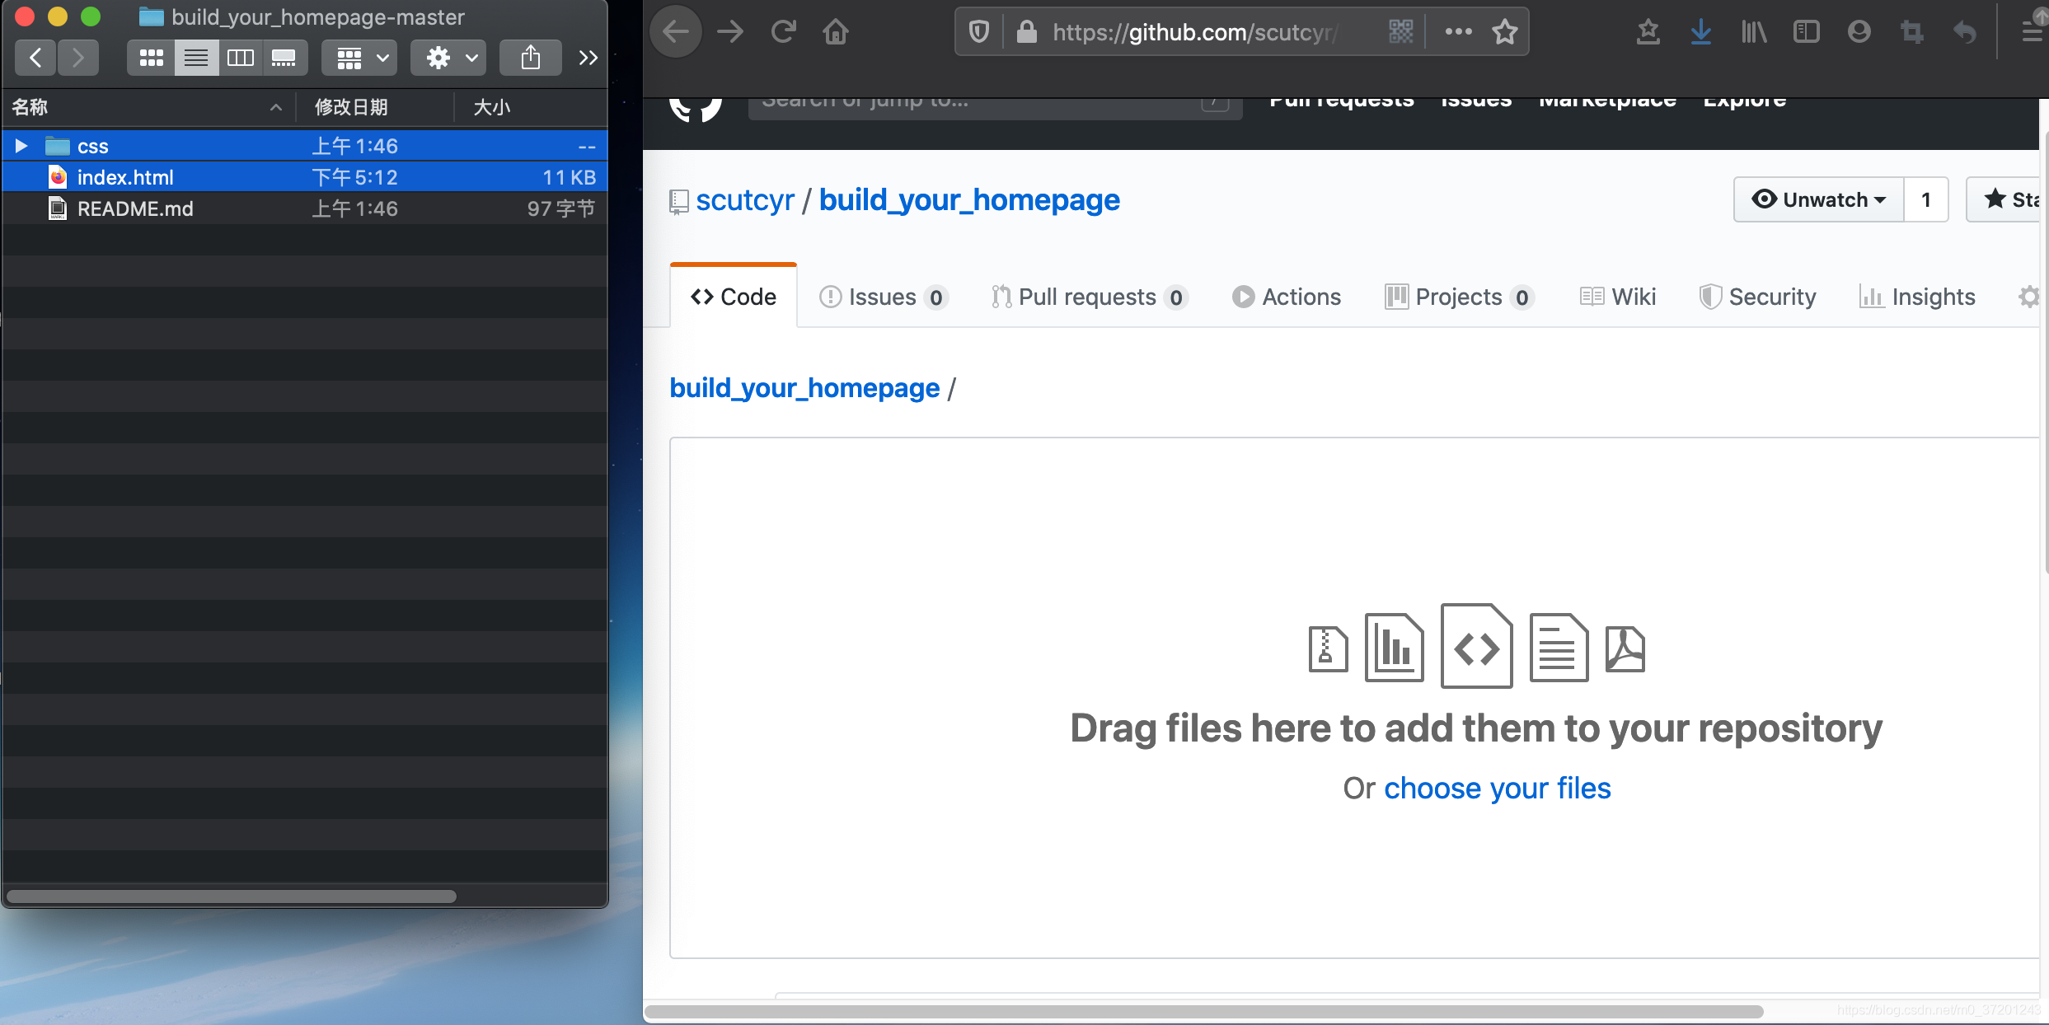Expand the css folder
2049x1025 pixels.
pos(21,145)
